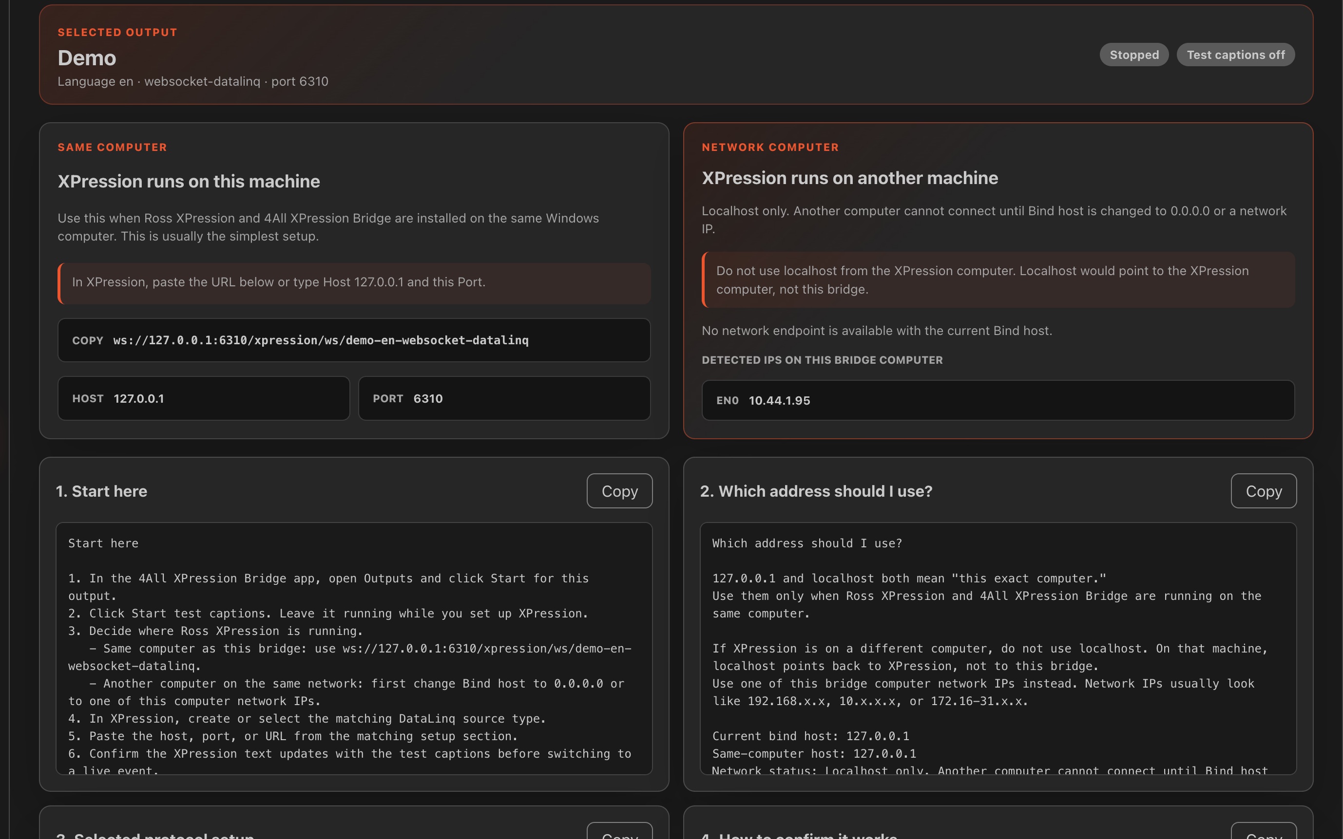This screenshot has width=1343, height=839.
Task: Click the PORT 6310 field
Action: coord(504,398)
